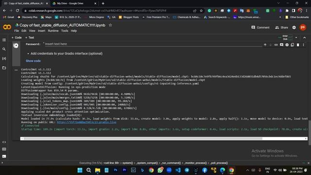Mirror cell in tab icon
This screenshot has width=311, height=175.
coord(293,45)
